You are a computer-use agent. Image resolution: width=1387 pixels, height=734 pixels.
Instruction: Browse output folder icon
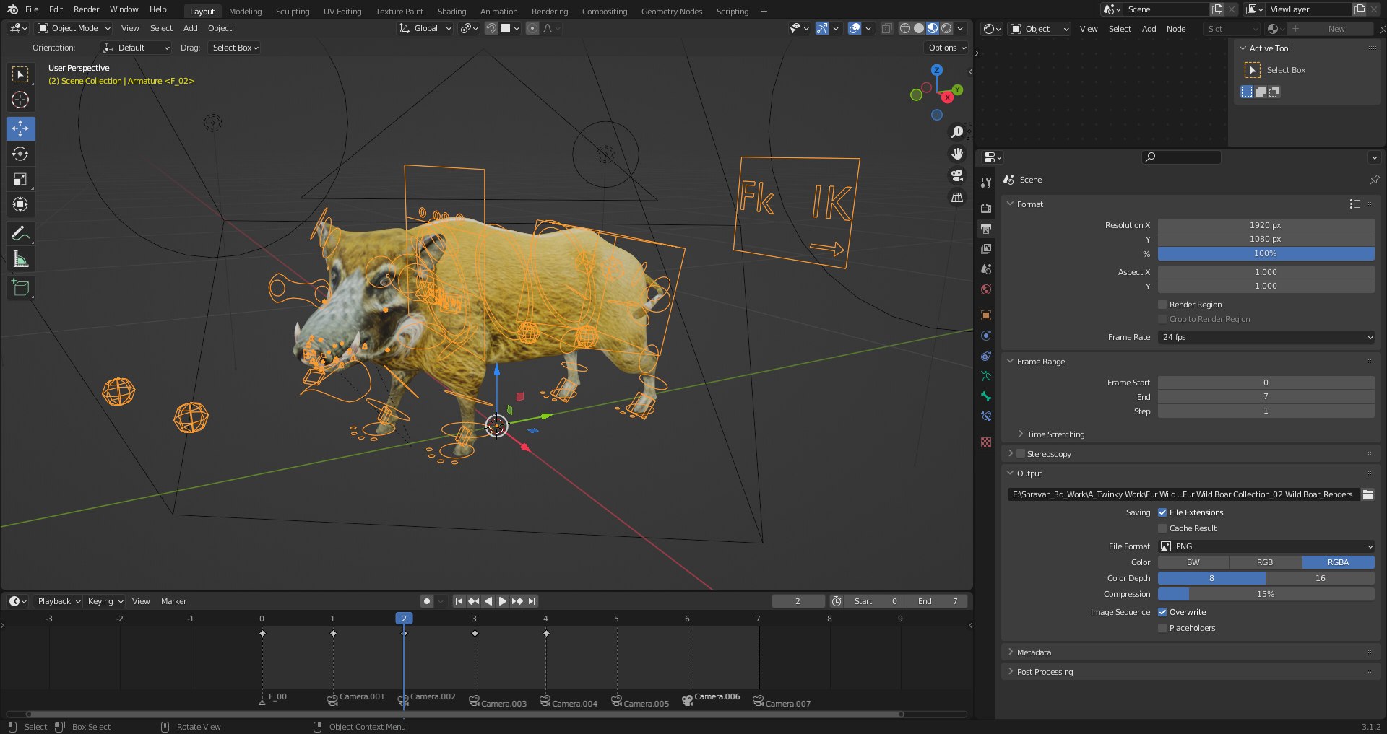tap(1367, 494)
